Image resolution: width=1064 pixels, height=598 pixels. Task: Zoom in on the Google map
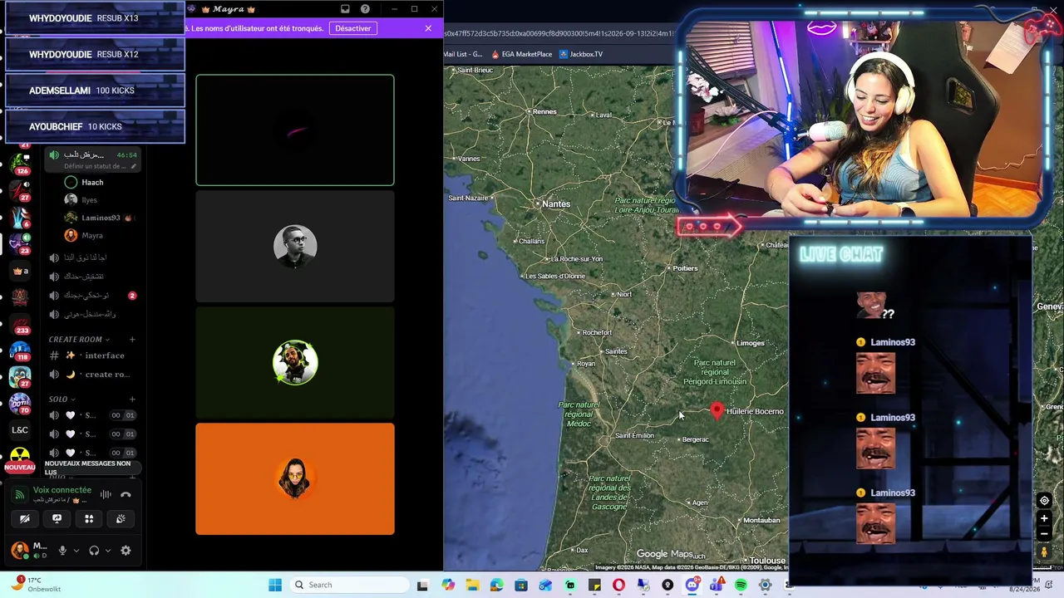pyautogui.click(x=1044, y=519)
